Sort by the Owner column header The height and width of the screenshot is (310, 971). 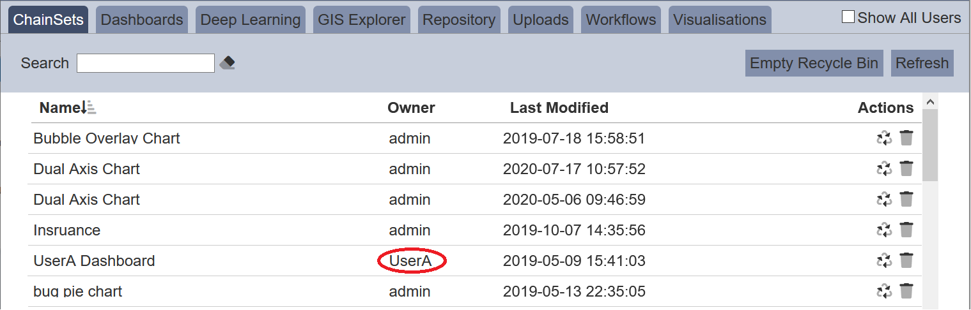(411, 108)
